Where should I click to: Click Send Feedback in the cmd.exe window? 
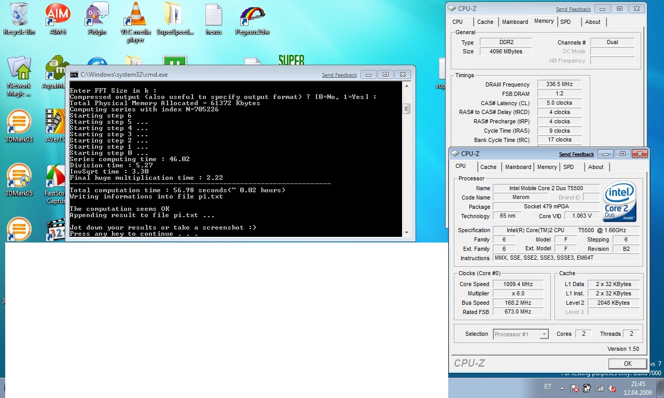pos(339,75)
